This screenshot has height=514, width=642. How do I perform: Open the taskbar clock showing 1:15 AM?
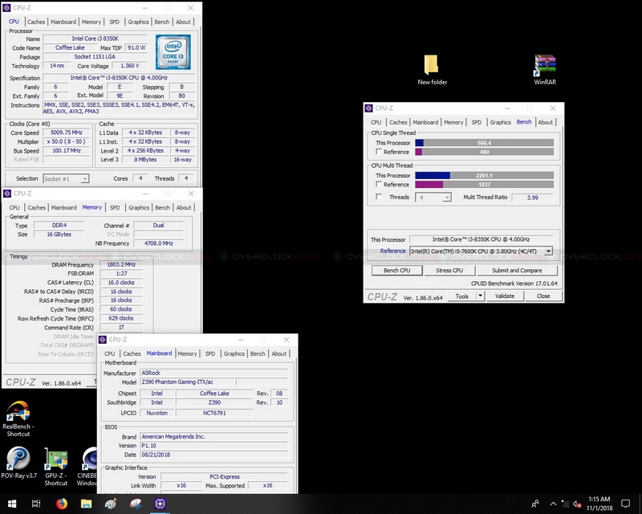point(599,504)
